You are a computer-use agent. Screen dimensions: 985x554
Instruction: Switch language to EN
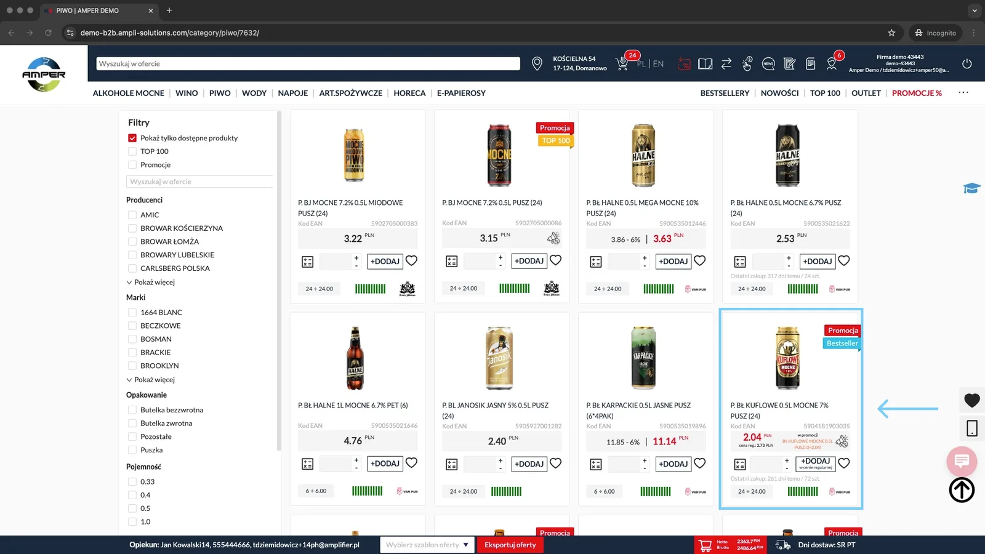coord(658,63)
